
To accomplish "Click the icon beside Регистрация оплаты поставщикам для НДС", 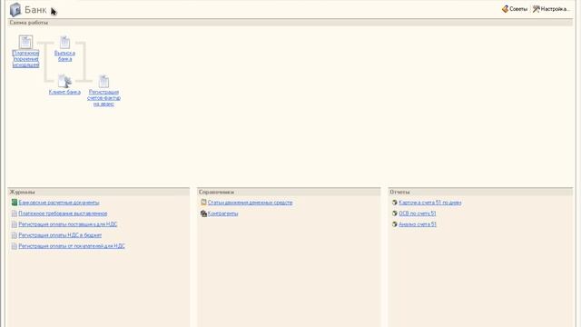I will point(15,224).
